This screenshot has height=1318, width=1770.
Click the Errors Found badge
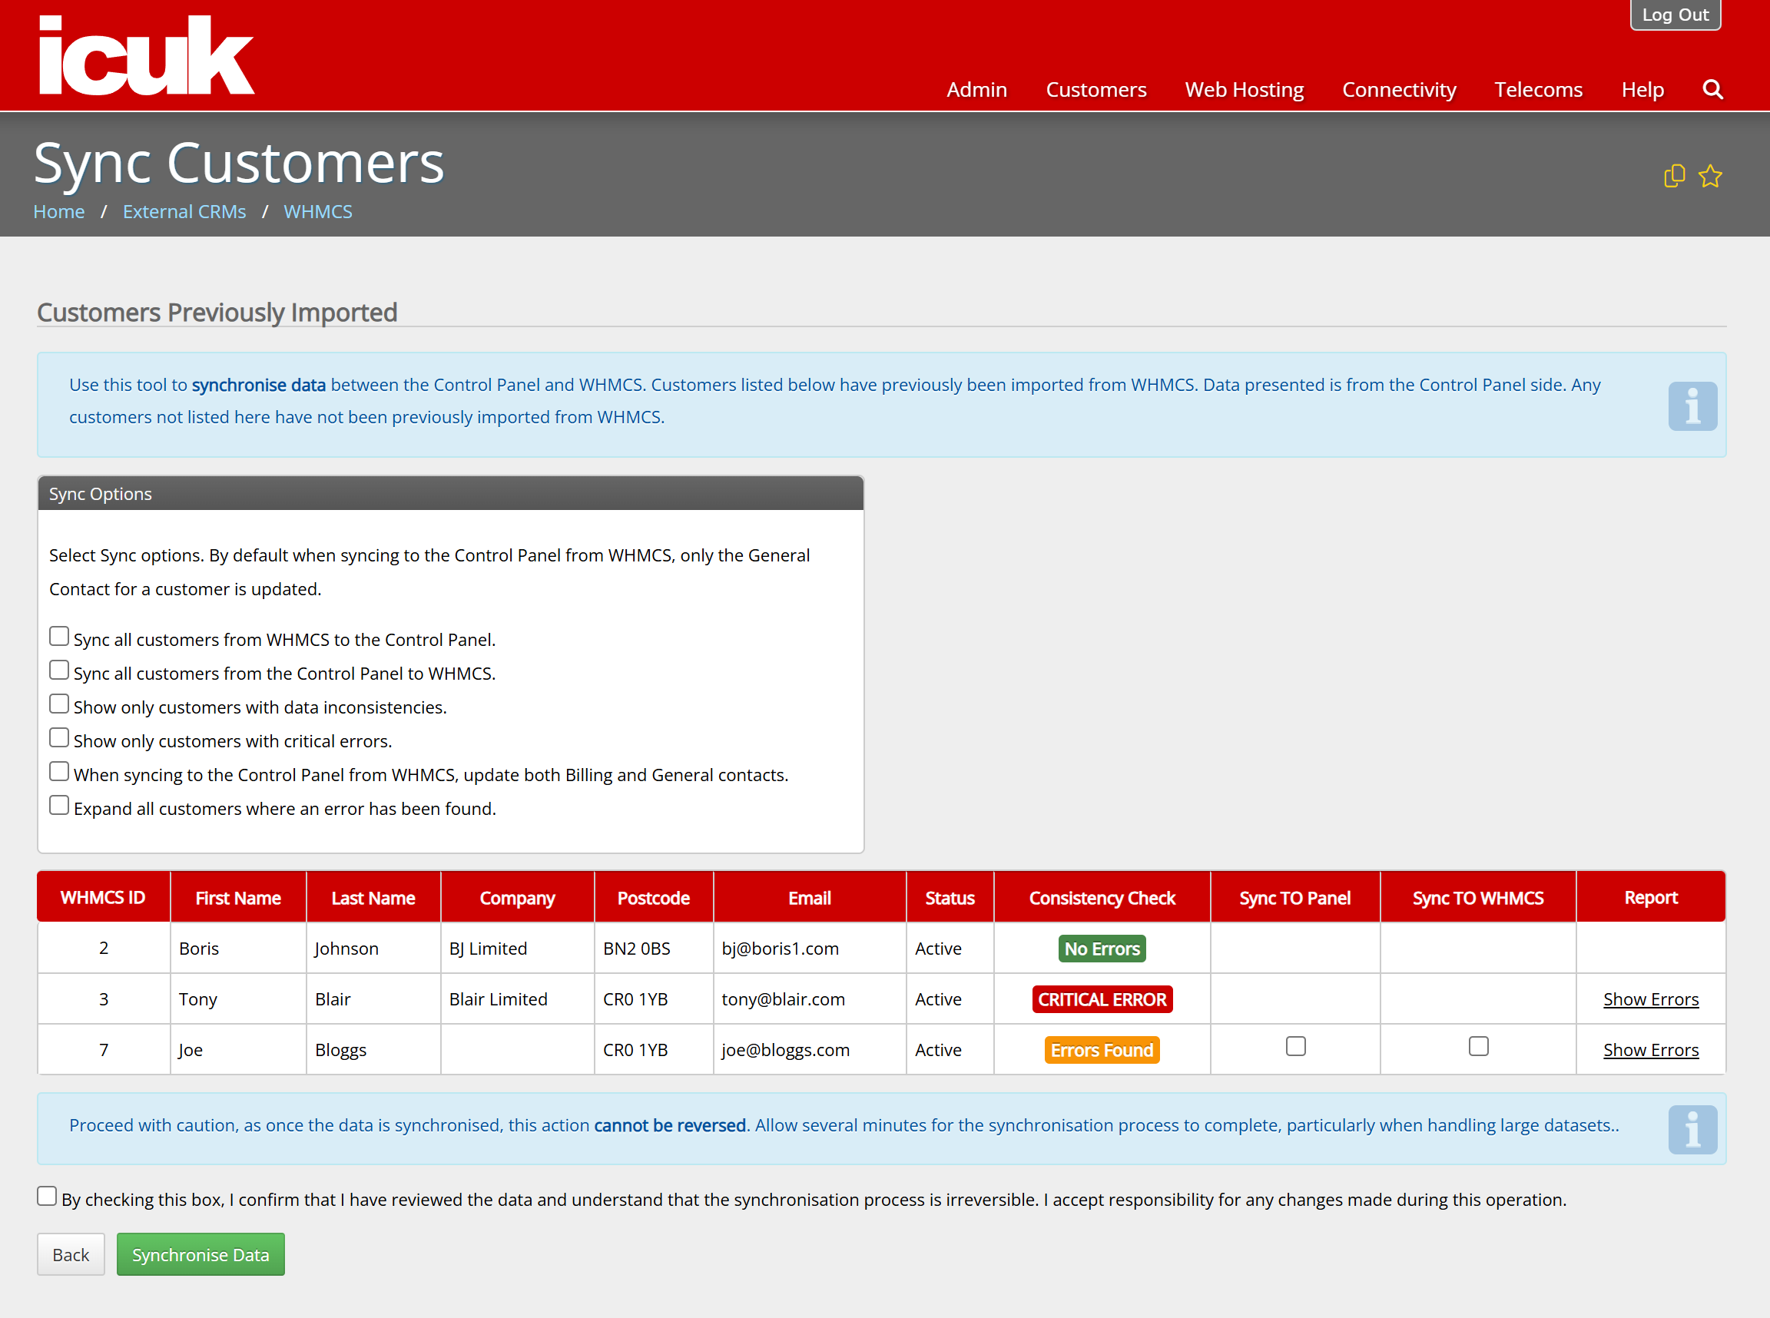click(x=1102, y=1050)
